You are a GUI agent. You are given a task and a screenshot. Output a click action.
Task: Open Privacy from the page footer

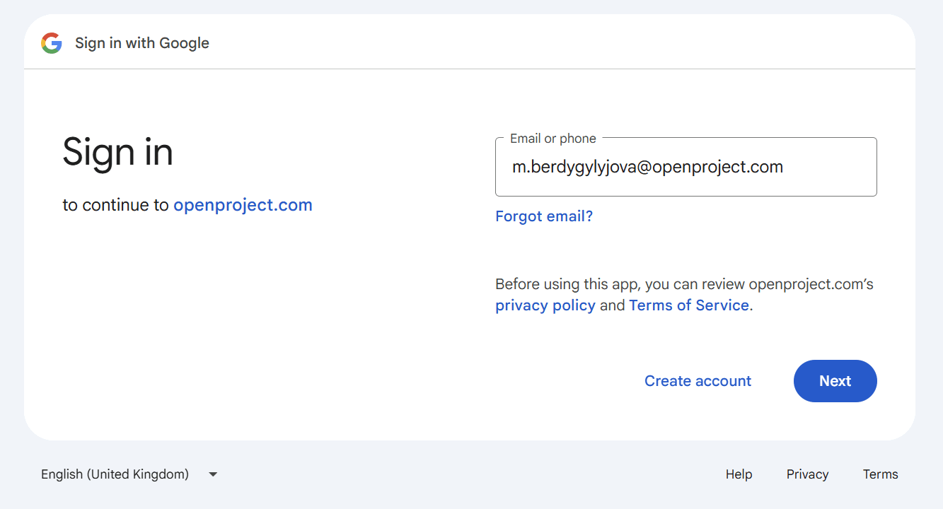(807, 474)
